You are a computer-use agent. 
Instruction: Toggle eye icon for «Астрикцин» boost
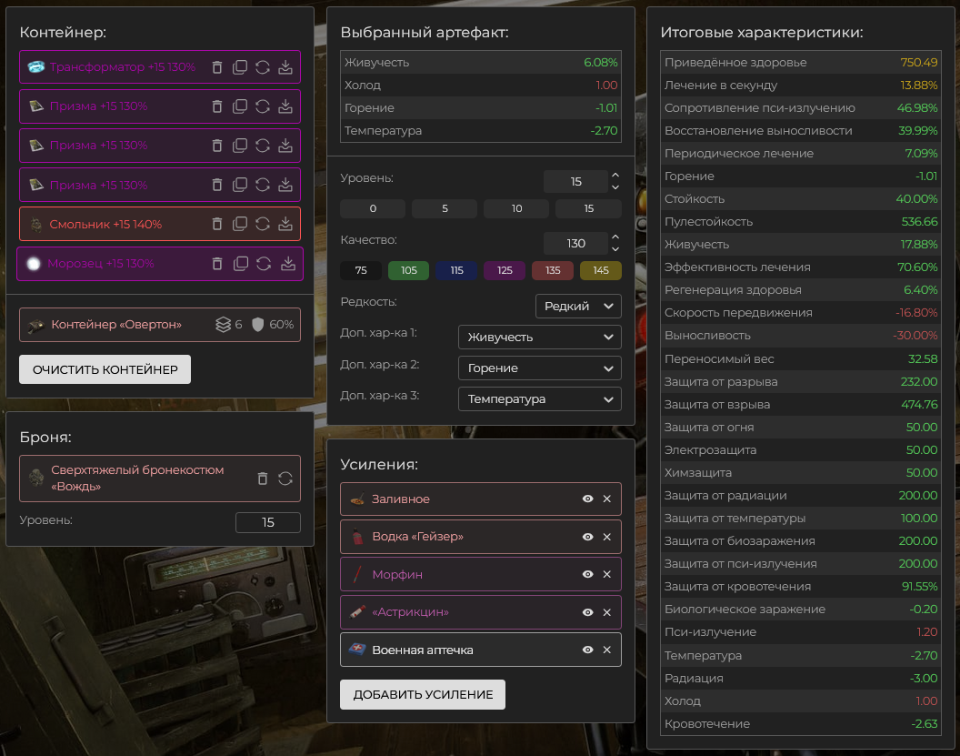pyautogui.click(x=587, y=612)
